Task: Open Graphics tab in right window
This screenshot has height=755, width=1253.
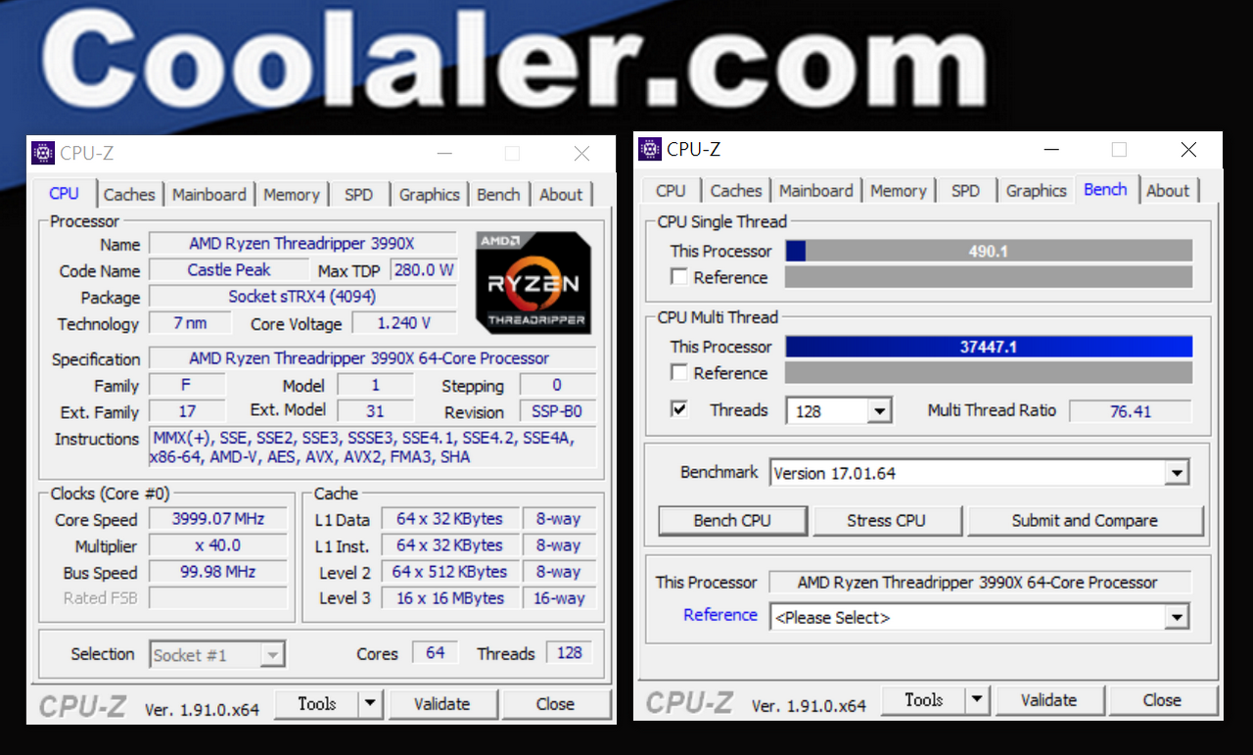Action: 1036,191
